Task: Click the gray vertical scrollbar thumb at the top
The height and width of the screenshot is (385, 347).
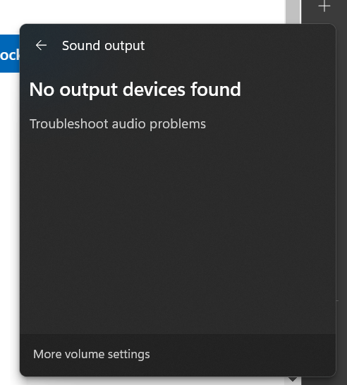Action: click(293, 12)
